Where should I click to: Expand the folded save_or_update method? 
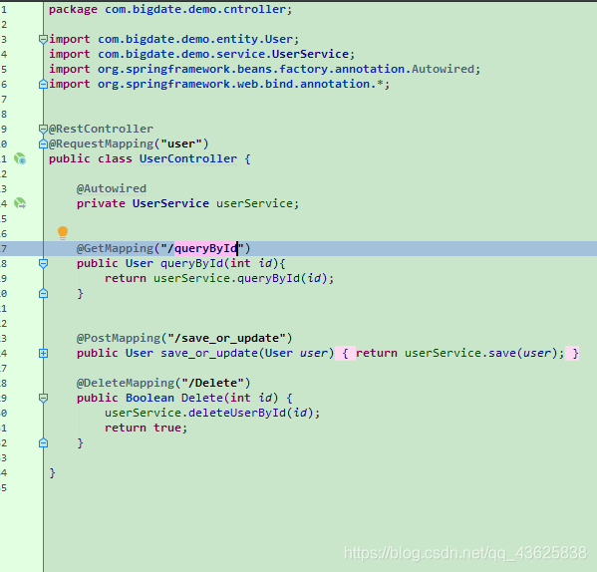click(43, 353)
